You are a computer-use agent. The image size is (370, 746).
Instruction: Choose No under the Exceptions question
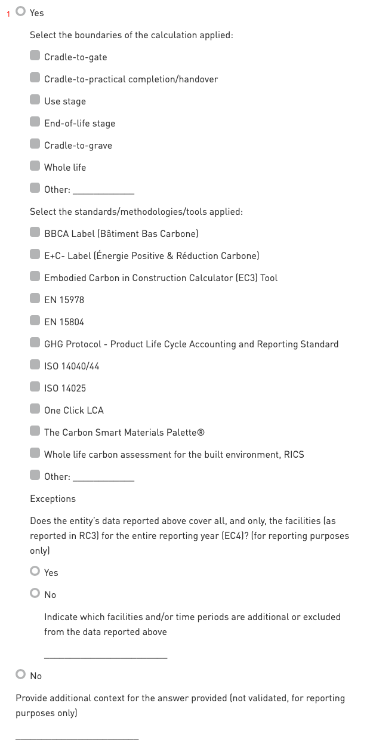coord(36,594)
